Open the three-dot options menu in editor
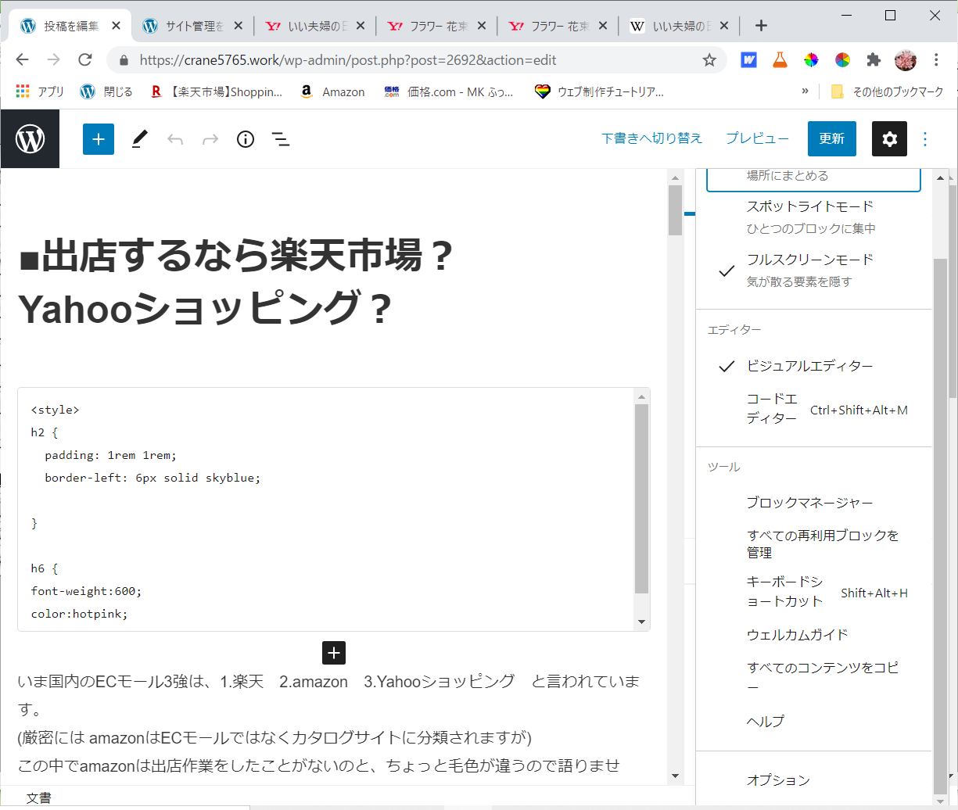This screenshot has width=958, height=810. click(925, 139)
